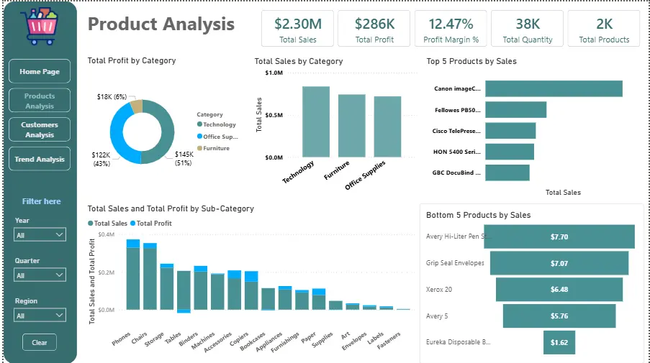Open the Region filter dropdown
Image resolution: width=650 pixels, height=363 pixels.
(x=40, y=316)
